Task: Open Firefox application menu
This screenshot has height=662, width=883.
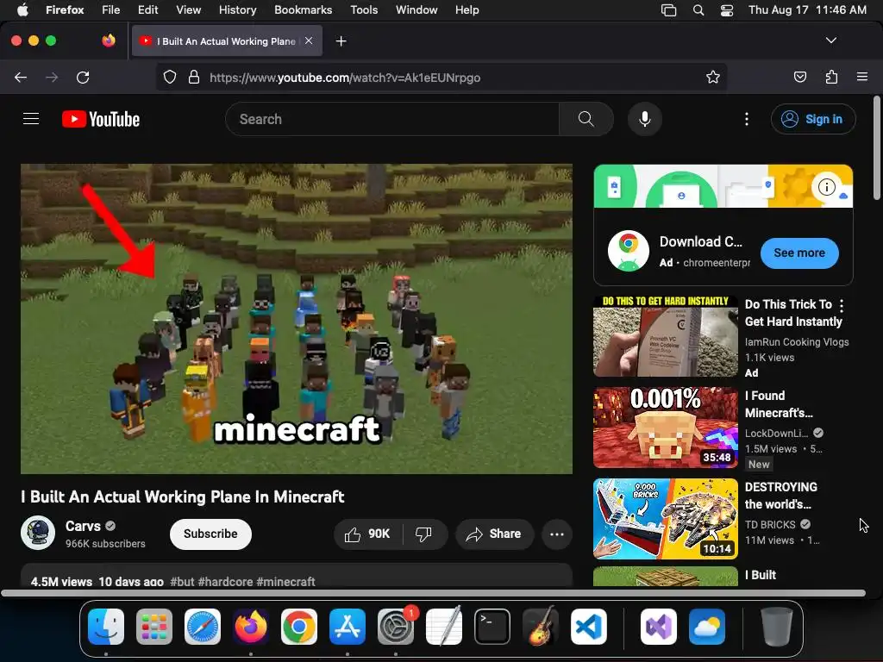Action: pyautogui.click(x=862, y=77)
